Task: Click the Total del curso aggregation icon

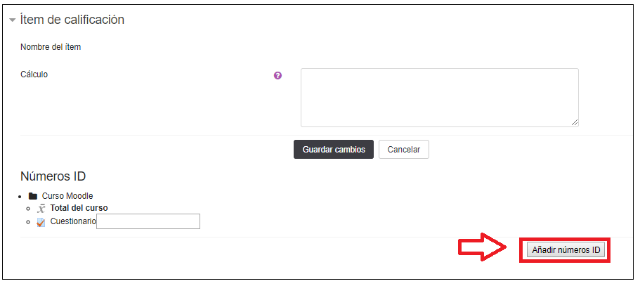Action: pos(41,208)
